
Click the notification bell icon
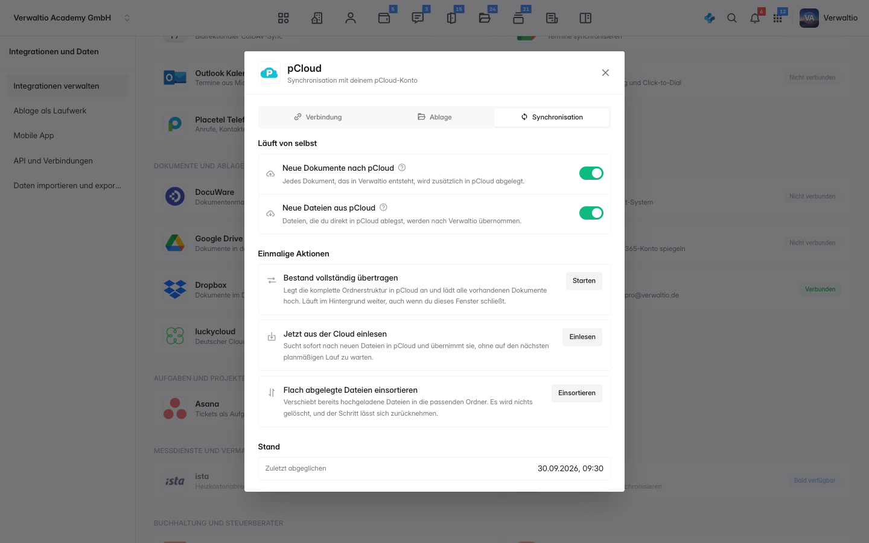click(x=755, y=18)
